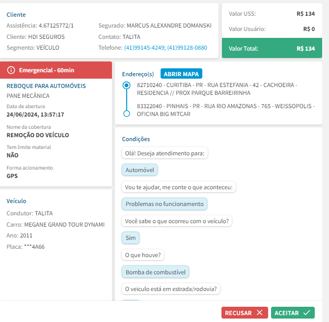
Task: Click the Automóvel answer chip
Action: coord(139,170)
